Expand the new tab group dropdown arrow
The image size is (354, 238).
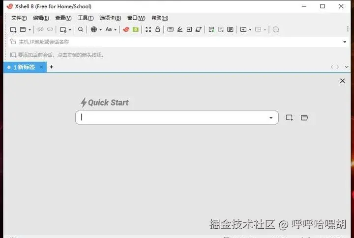click(250, 30)
